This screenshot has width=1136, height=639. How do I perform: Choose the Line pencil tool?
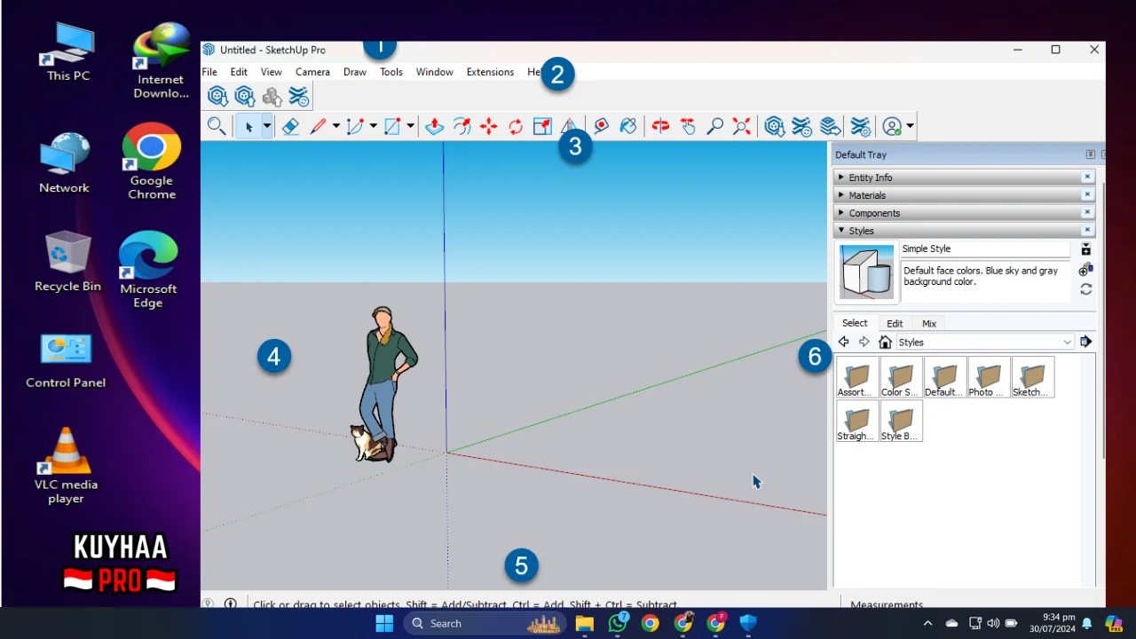[x=318, y=127]
